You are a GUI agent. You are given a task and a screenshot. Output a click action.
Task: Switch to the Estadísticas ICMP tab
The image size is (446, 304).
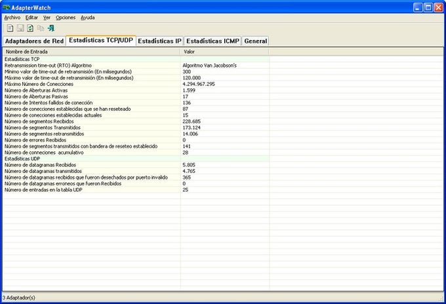coord(213,41)
